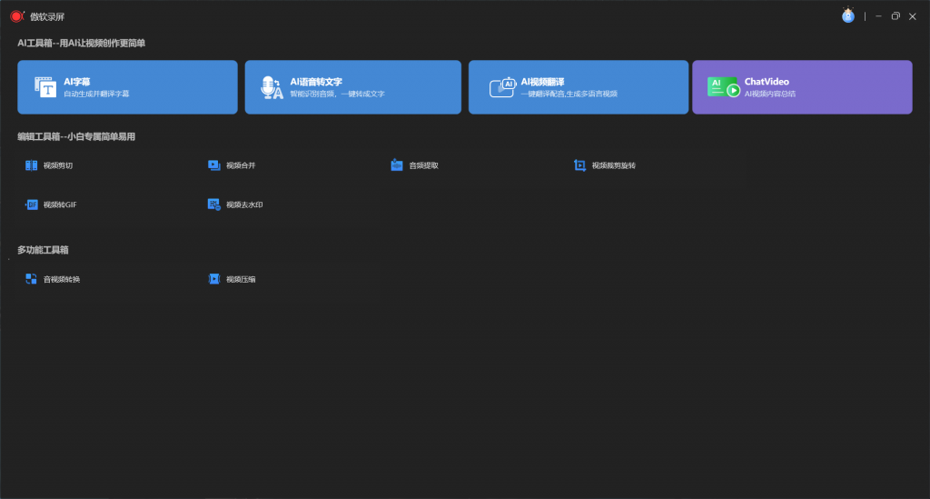Select the 视频转GIF label
The width and height of the screenshot is (930, 499).
click(60, 205)
